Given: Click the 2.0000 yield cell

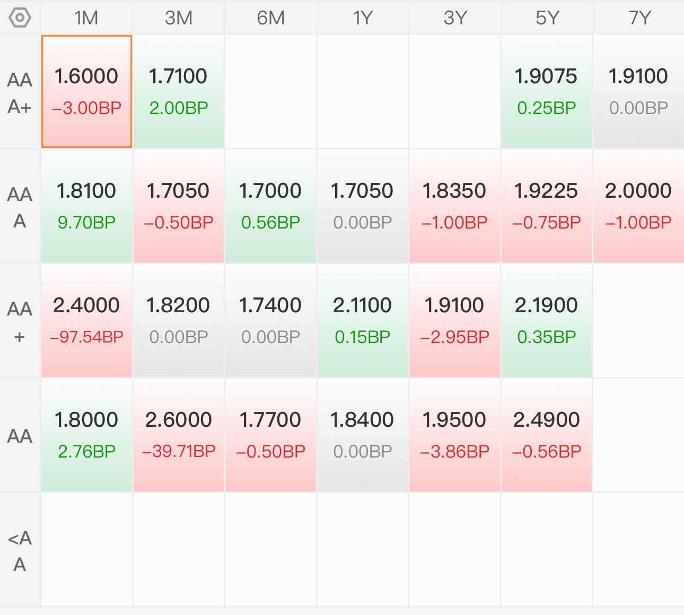Looking at the screenshot, I should point(638,206).
